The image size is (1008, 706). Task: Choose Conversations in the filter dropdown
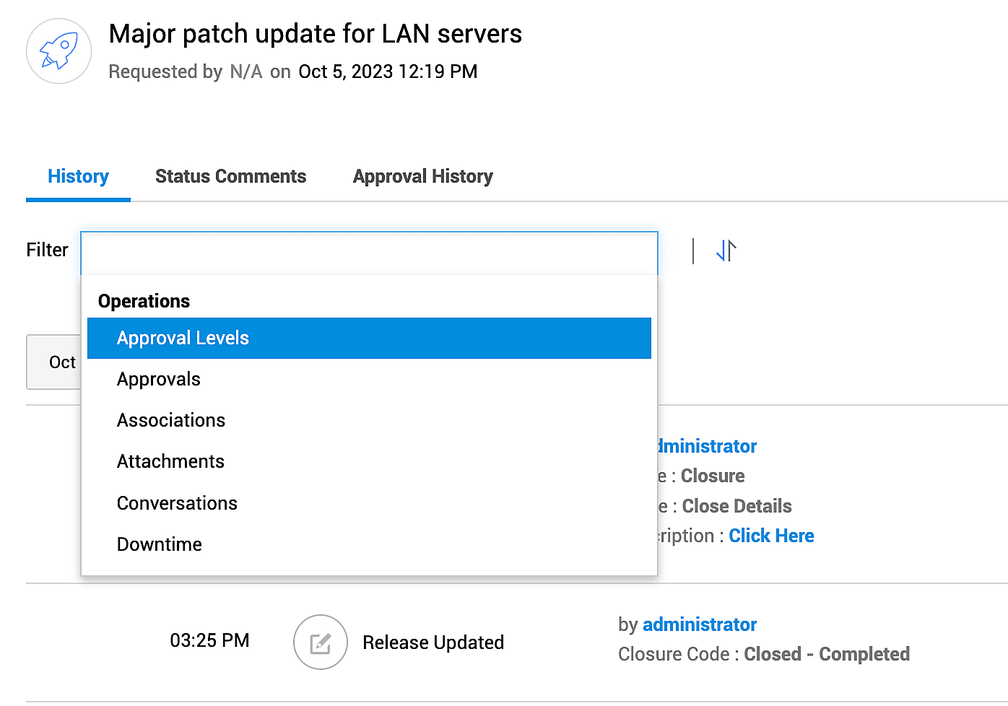369,503
